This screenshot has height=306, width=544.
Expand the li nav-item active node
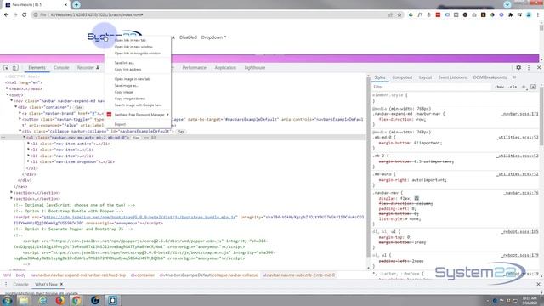28,144
